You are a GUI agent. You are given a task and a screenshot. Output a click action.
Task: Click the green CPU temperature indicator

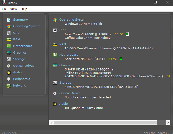click(127, 34)
